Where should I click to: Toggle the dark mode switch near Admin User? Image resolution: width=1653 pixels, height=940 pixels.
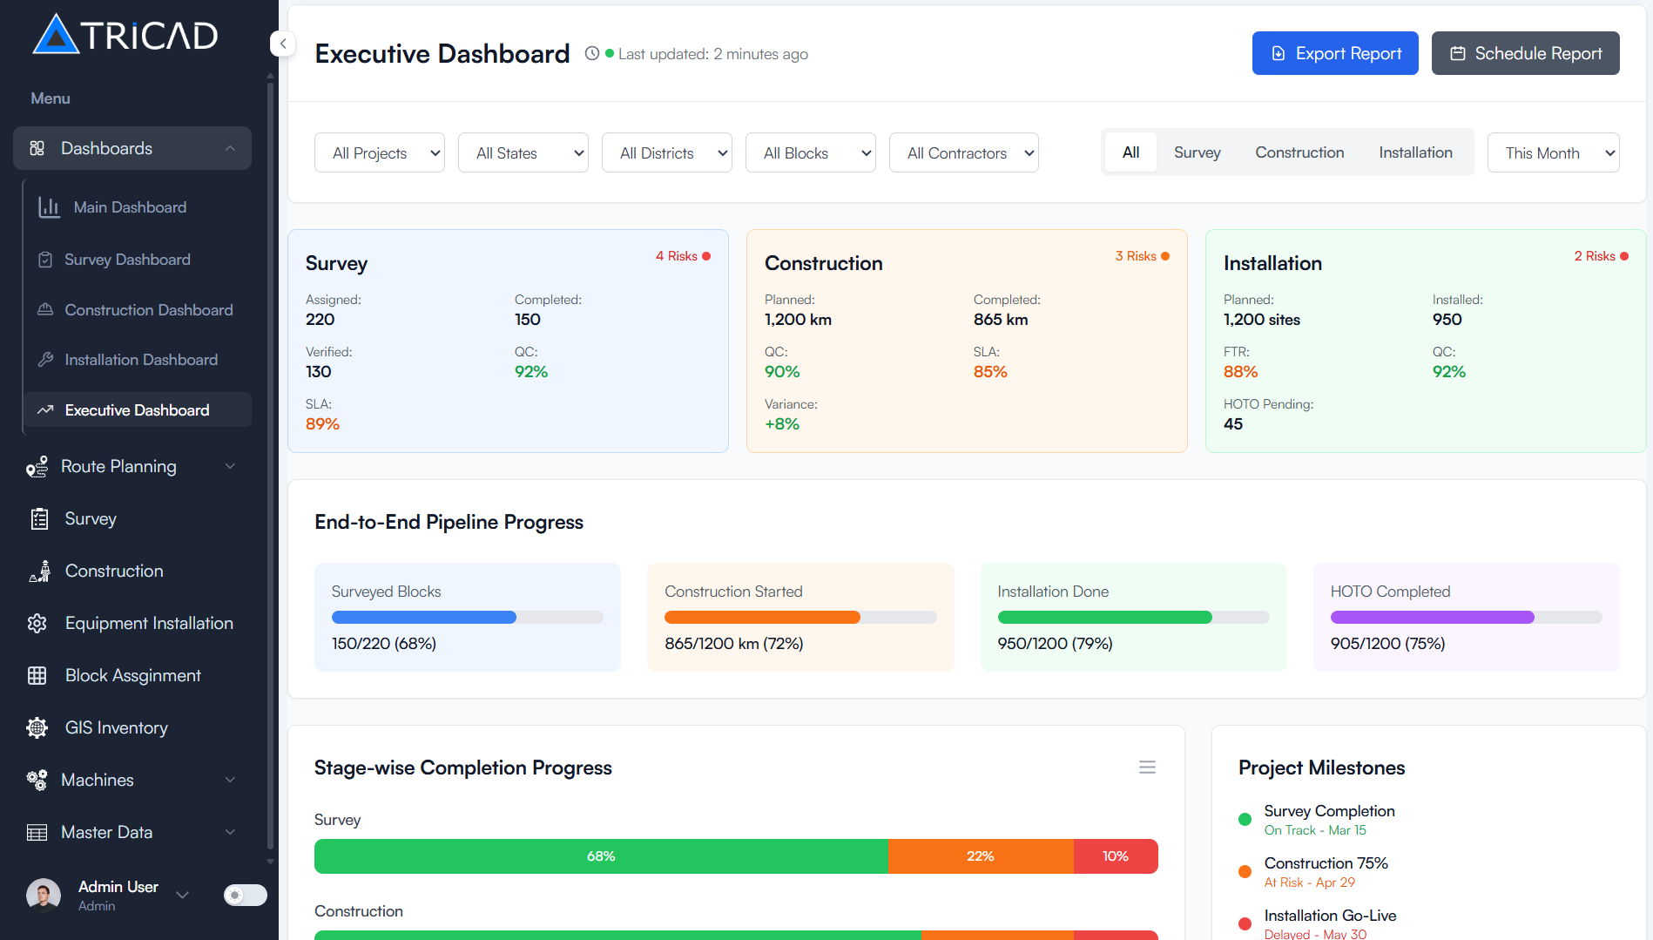pos(245,895)
